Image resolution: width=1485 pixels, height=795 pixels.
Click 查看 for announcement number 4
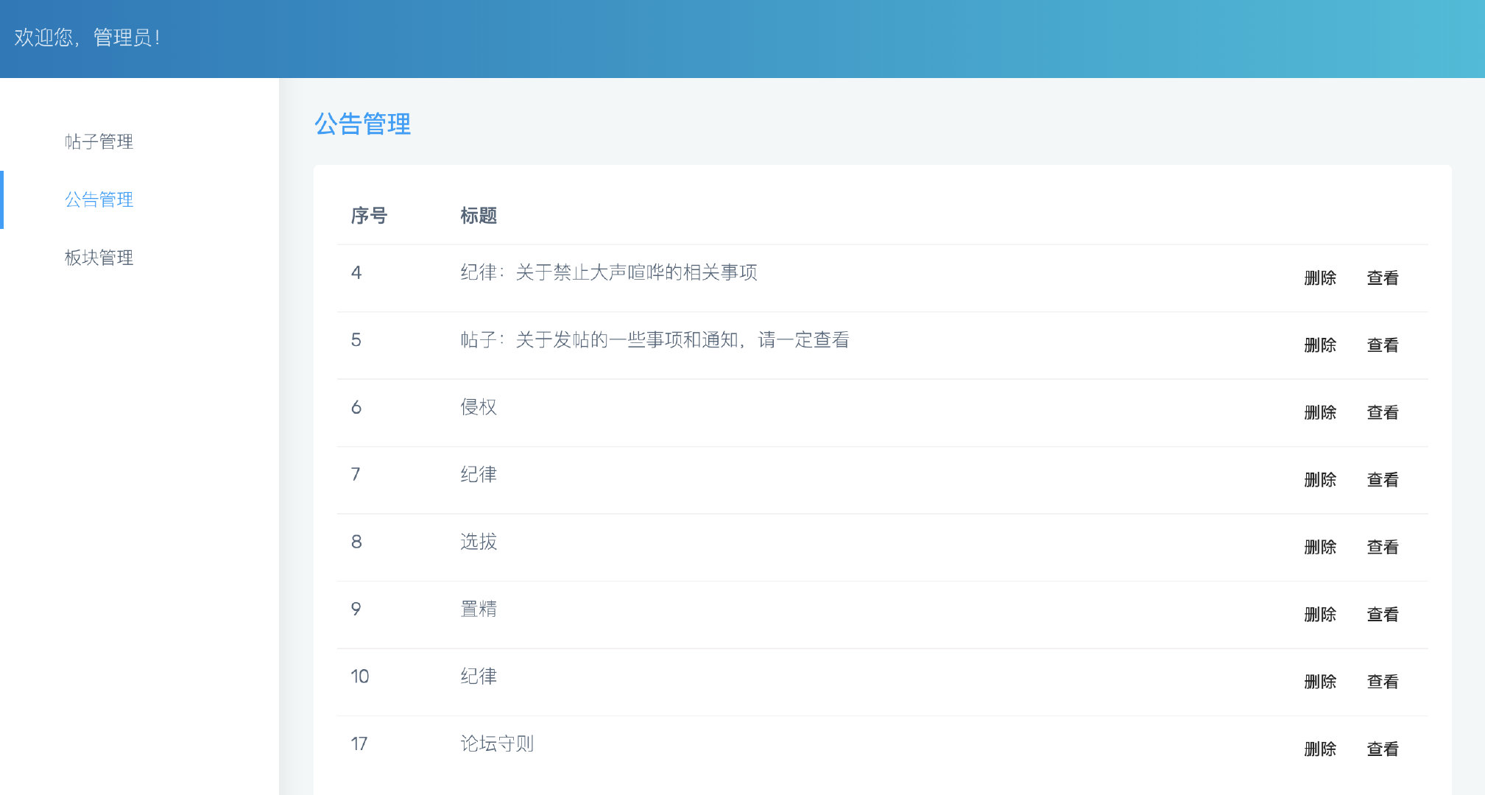click(x=1383, y=278)
